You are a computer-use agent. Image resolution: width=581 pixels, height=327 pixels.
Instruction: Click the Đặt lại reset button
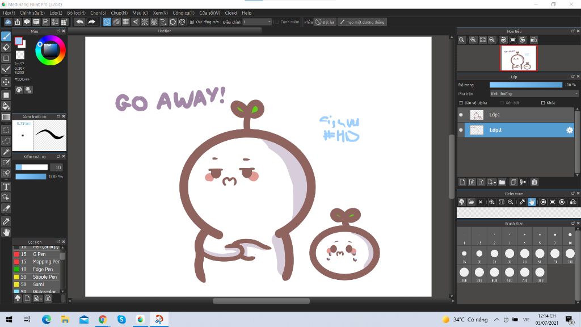coord(325,22)
